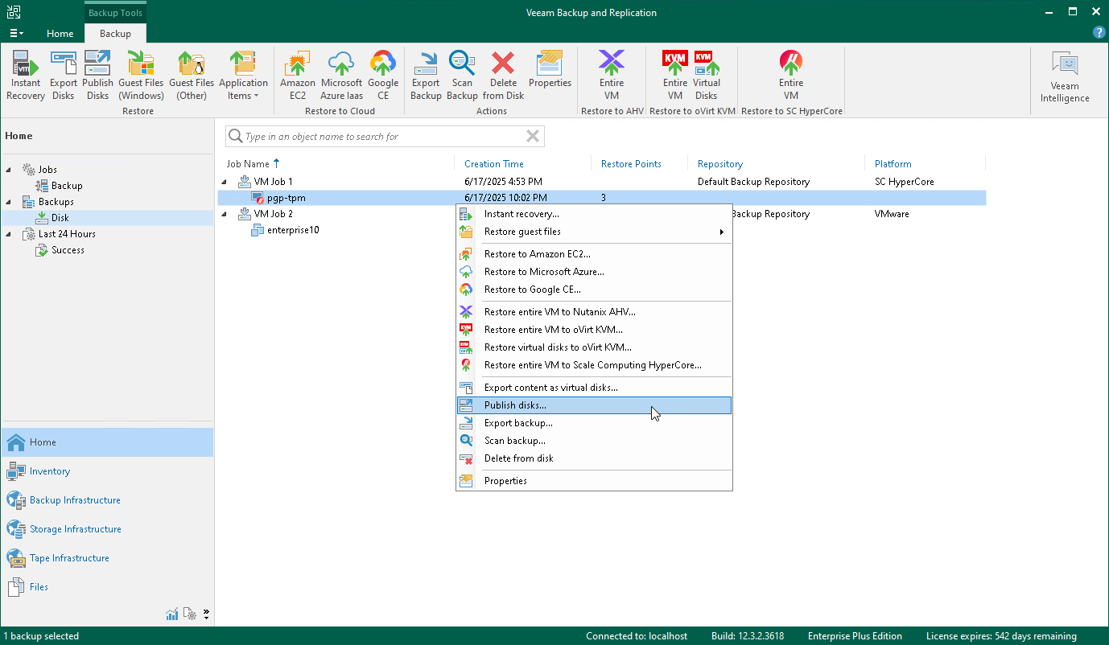
Task: Sort by Repository column header
Action: pos(720,164)
